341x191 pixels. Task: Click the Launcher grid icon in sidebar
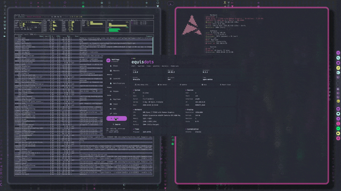point(111,79)
